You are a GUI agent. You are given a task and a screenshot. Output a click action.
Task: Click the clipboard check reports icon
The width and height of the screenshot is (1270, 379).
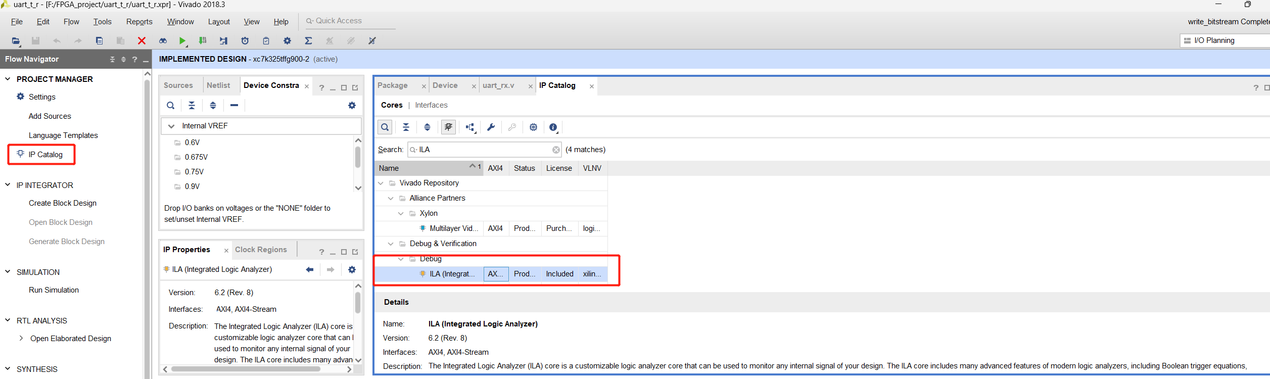(266, 41)
